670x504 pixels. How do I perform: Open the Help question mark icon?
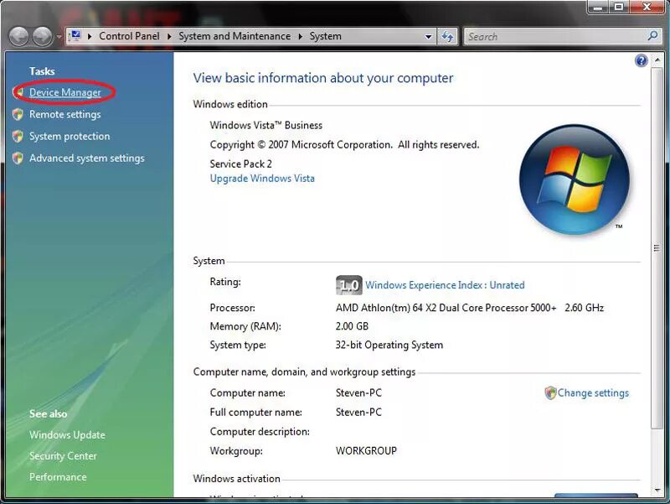click(x=641, y=60)
